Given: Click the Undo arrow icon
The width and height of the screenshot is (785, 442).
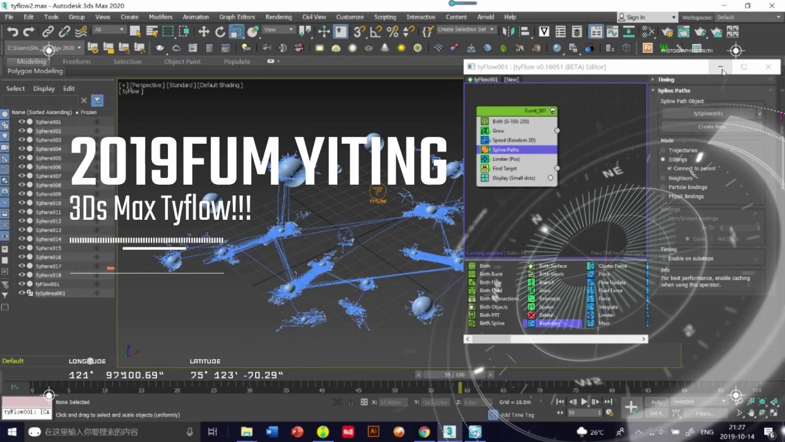Looking at the screenshot, I should [x=12, y=31].
